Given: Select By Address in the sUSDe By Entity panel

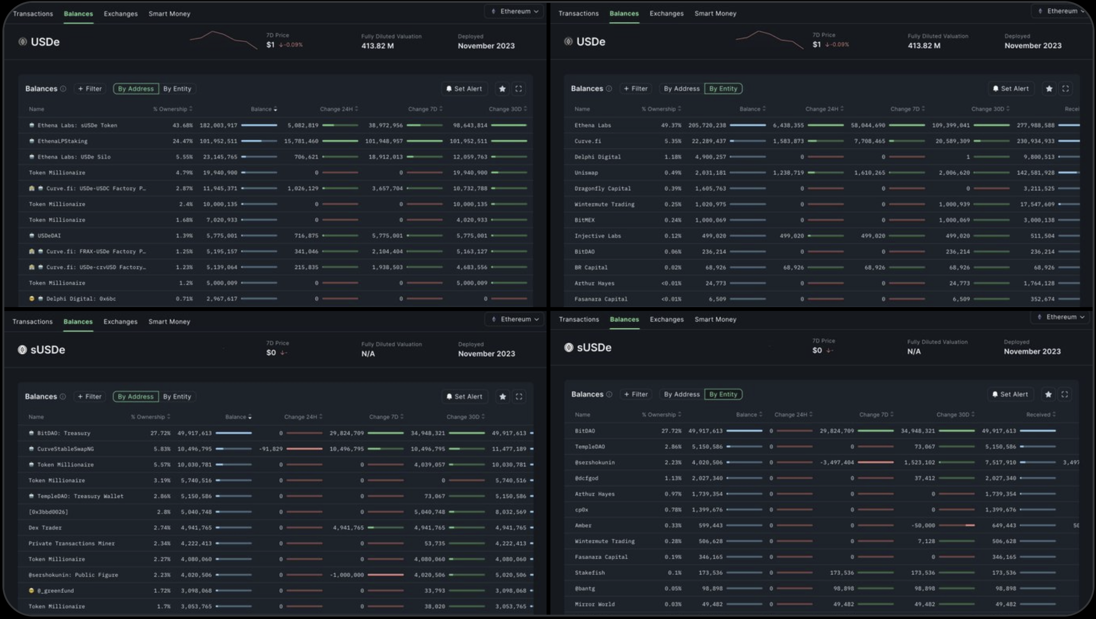Looking at the screenshot, I should tap(682, 394).
